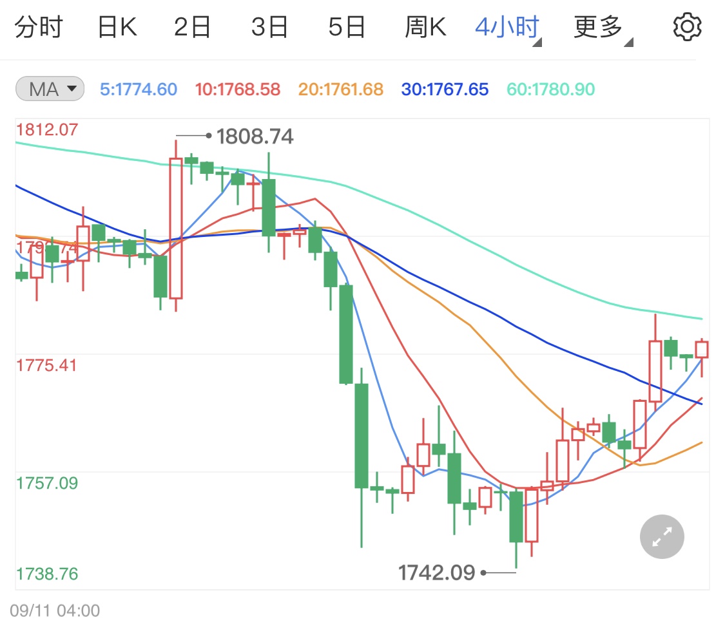Switch to the 周K tab

425,26
